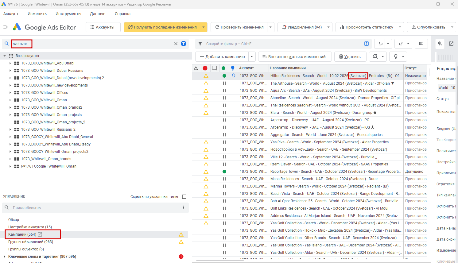The height and width of the screenshot is (263, 458).
Task: Click the Удалить delete button
Action: click(x=350, y=56)
